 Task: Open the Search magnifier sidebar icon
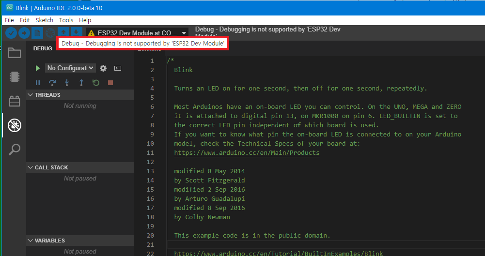pos(14,150)
